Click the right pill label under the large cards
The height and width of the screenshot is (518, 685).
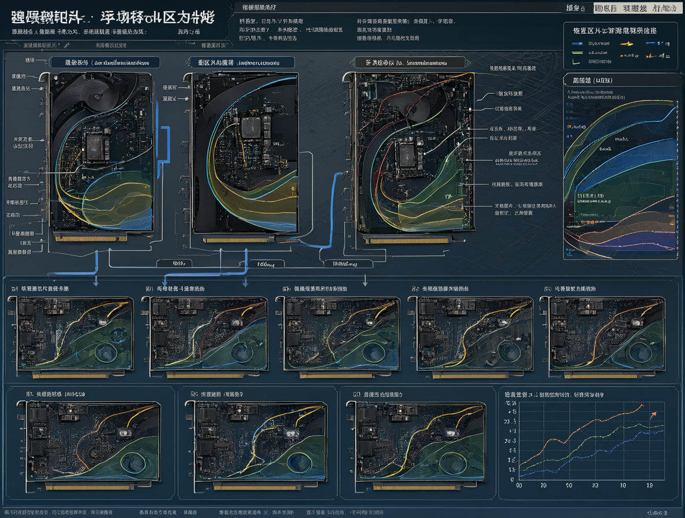[x=348, y=264]
